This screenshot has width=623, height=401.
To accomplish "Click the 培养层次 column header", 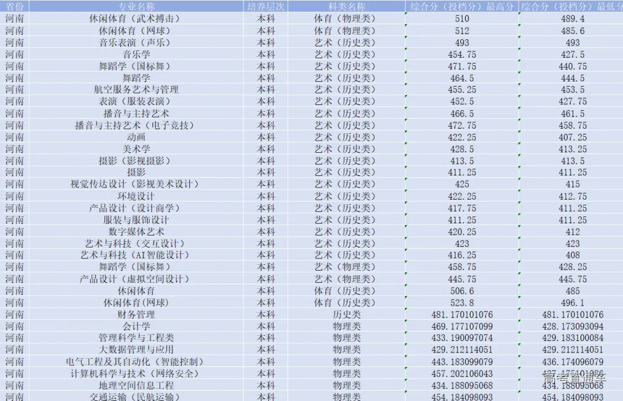I will point(266,6).
